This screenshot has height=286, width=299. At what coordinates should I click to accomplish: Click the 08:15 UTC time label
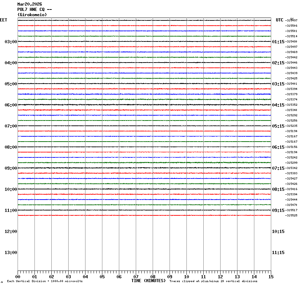click(x=278, y=189)
